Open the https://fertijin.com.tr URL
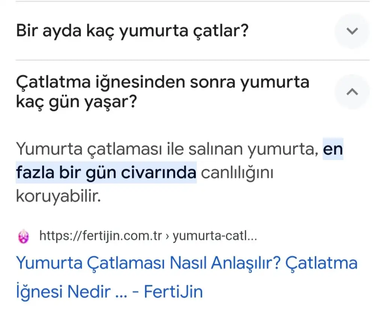 pyautogui.click(x=100, y=236)
